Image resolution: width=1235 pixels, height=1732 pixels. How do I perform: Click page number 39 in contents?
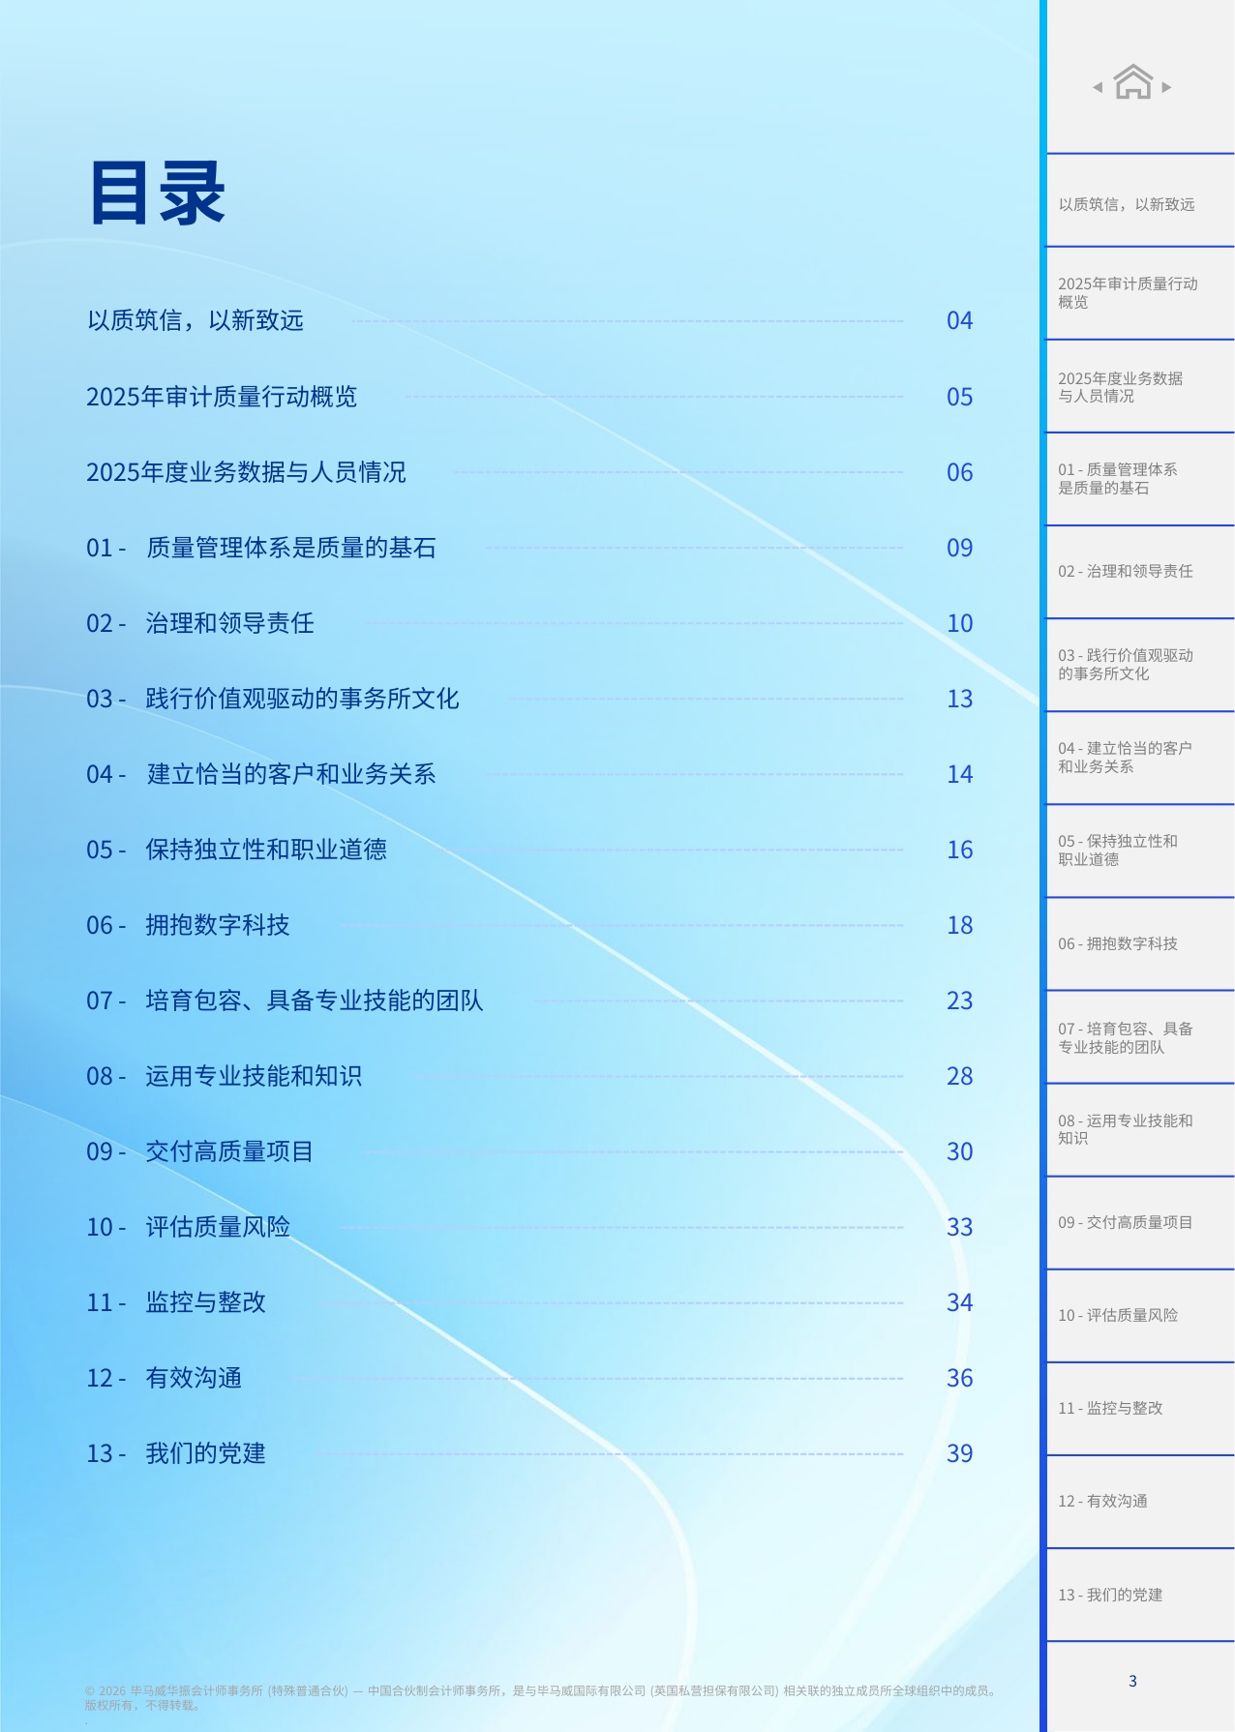[x=959, y=1453]
